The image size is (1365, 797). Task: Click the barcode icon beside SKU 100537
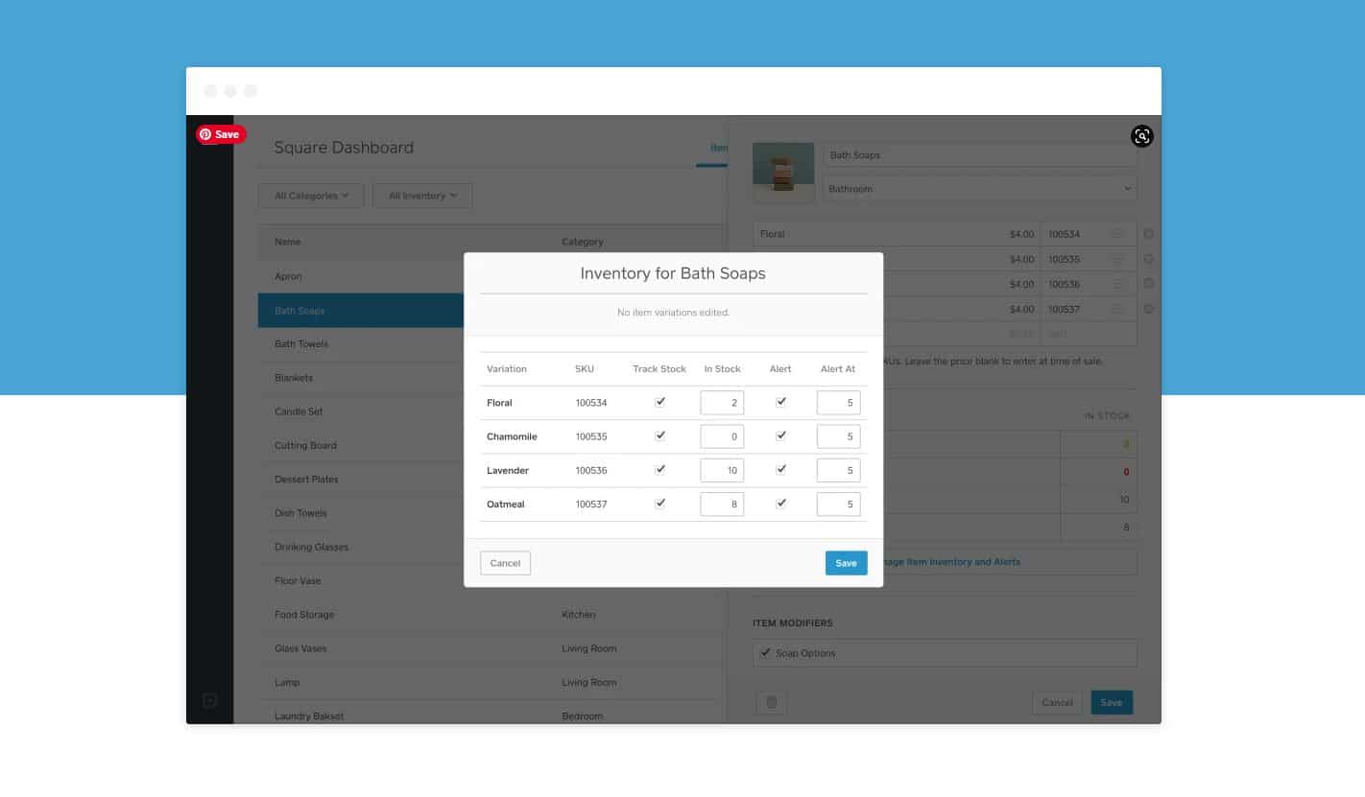pyautogui.click(x=1118, y=309)
